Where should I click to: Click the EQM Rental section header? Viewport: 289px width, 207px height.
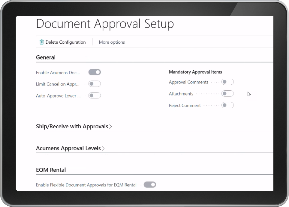(51, 170)
